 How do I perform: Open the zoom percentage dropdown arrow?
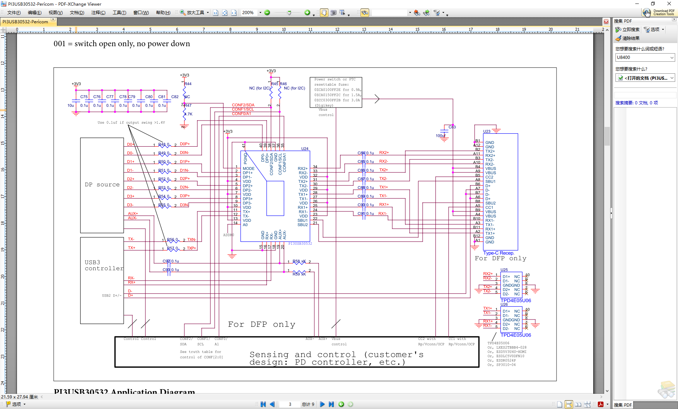click(x=260, y=13)
